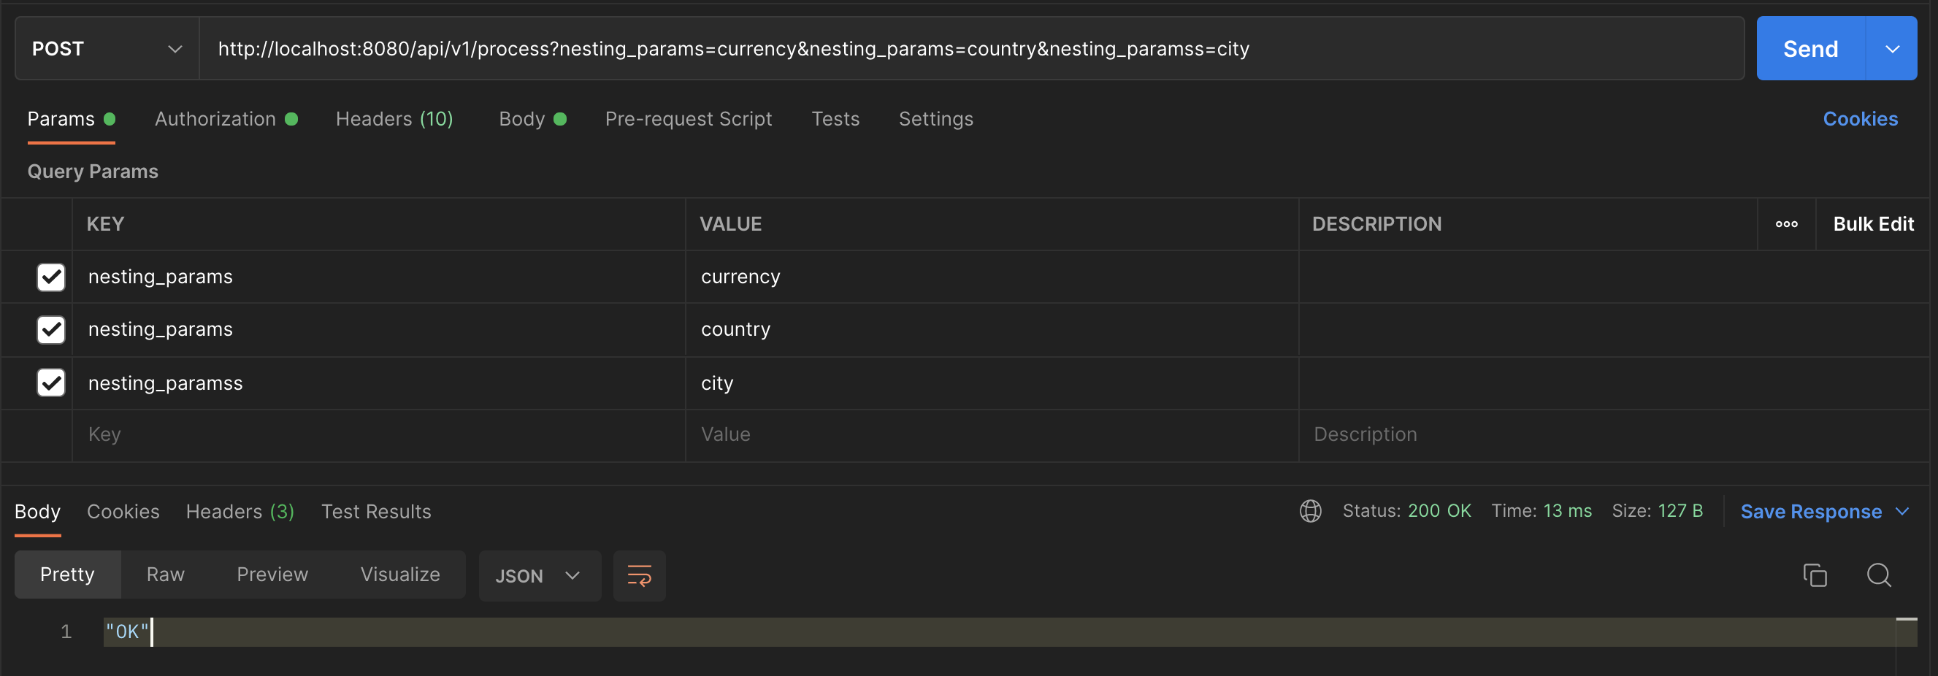The height and width of the screenshot is (676, 1938).
Task: Switch to the request Body tab
Action: [x=532, y=119]
